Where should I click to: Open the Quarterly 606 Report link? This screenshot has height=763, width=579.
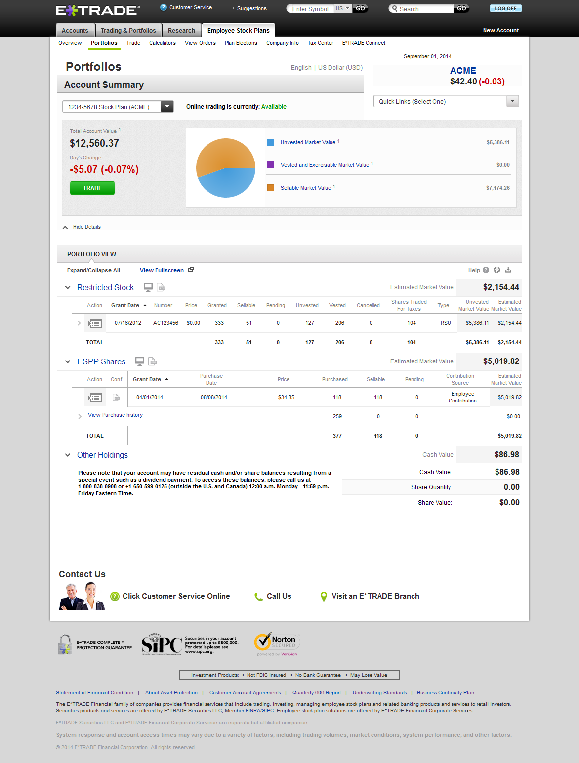click(x=317, y=693)
